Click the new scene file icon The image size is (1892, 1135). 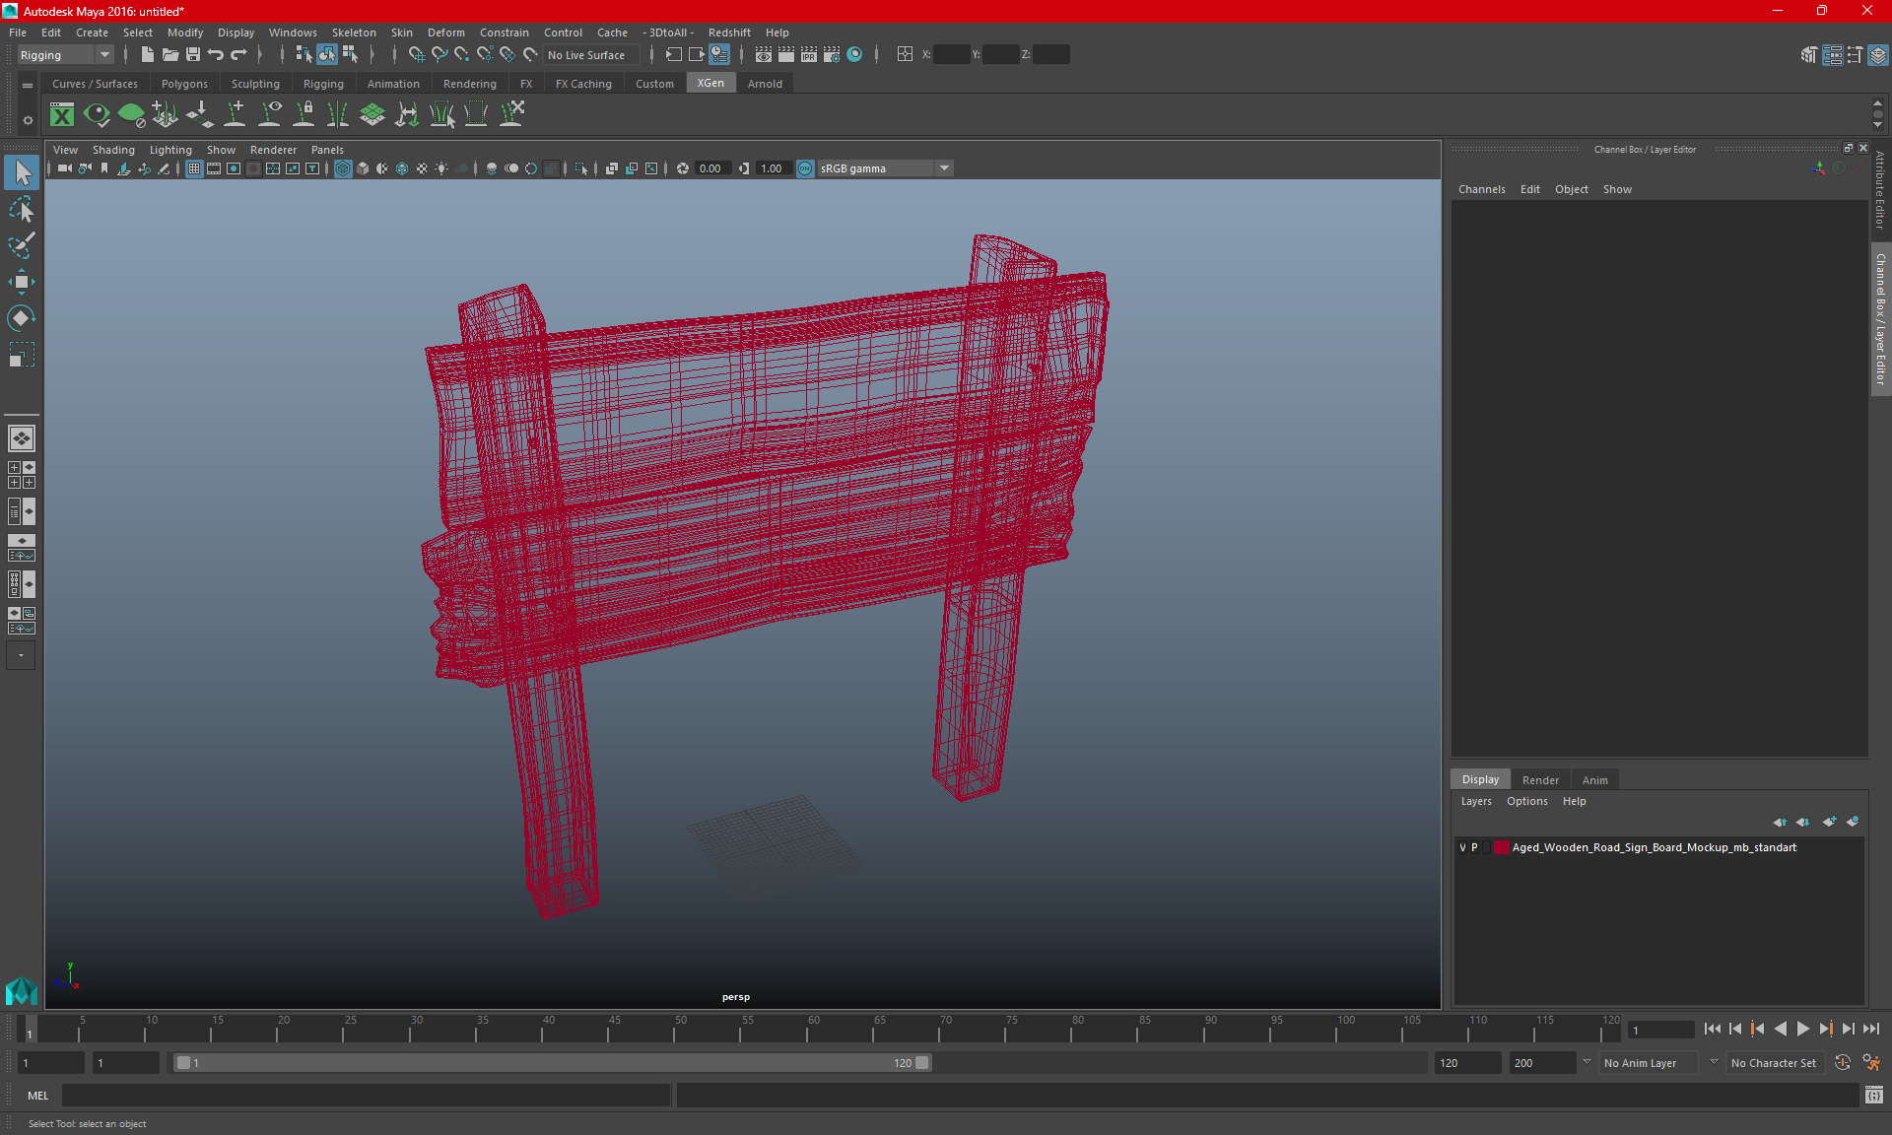point(147,55)
